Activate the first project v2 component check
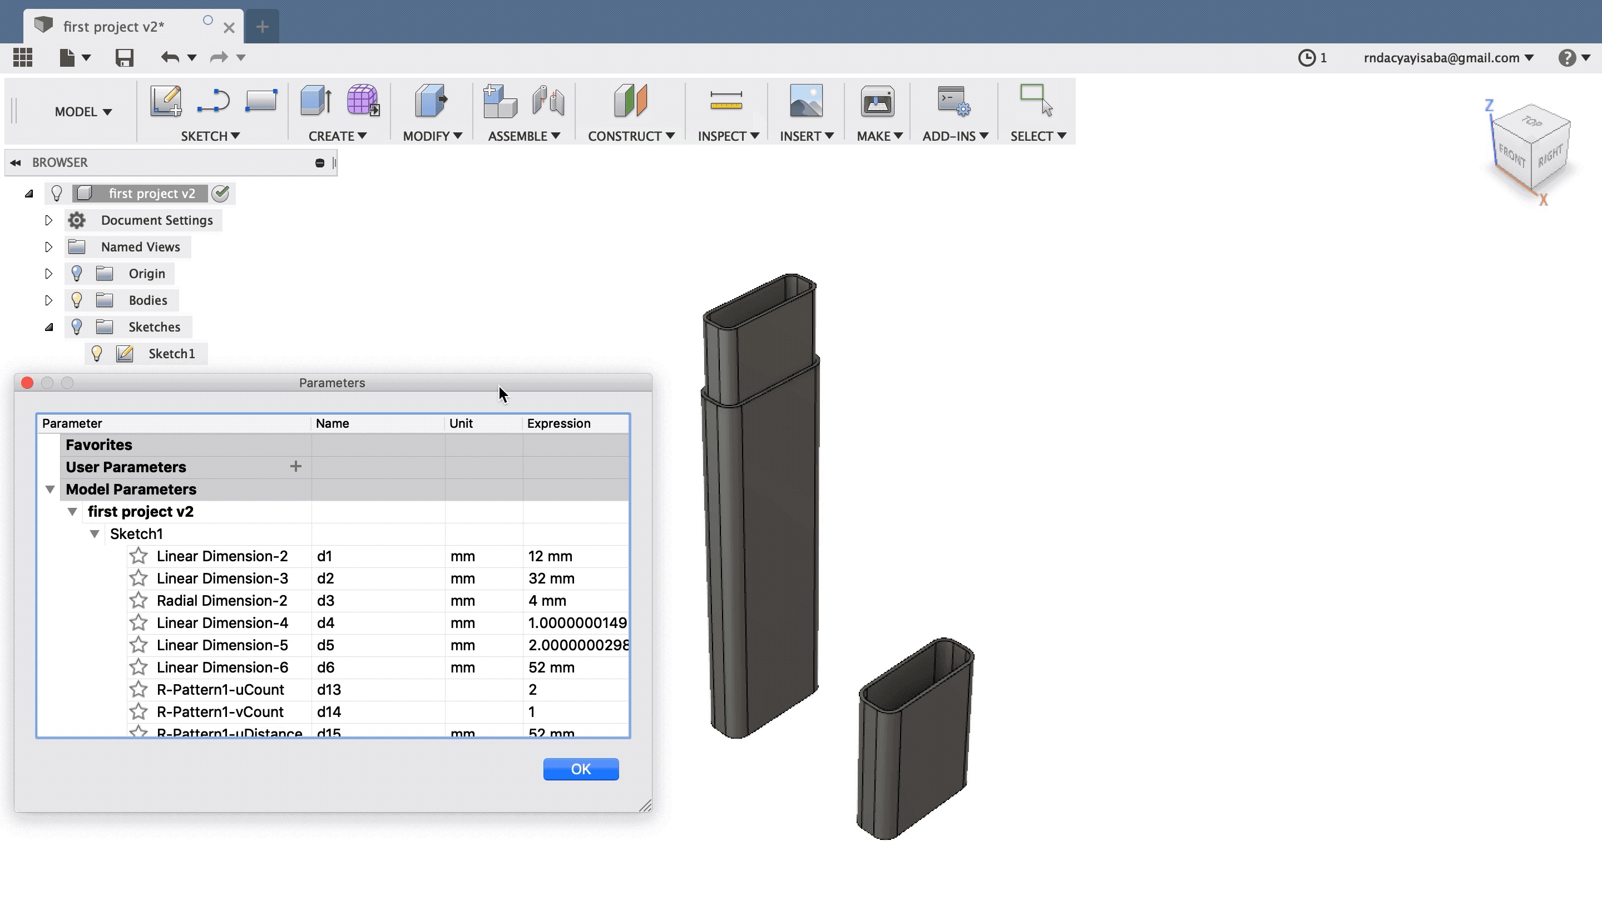The image size is (1602, 900). pyautogui.click(x=220, y=194)
